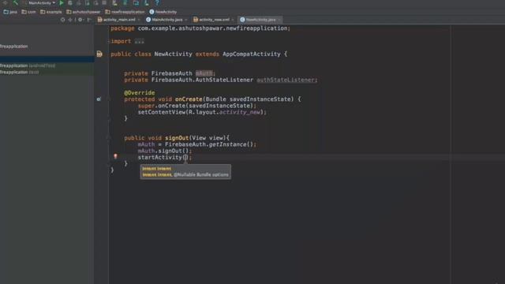Viewport: 505px width, 284px height.
Task: Open the ashutoshpawar breadcrumb folder
Action: coord(84,12)
